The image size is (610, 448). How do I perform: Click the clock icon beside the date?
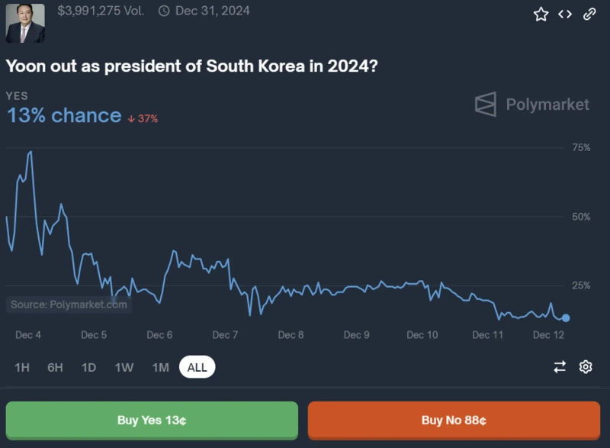click(x=164, y=11)
